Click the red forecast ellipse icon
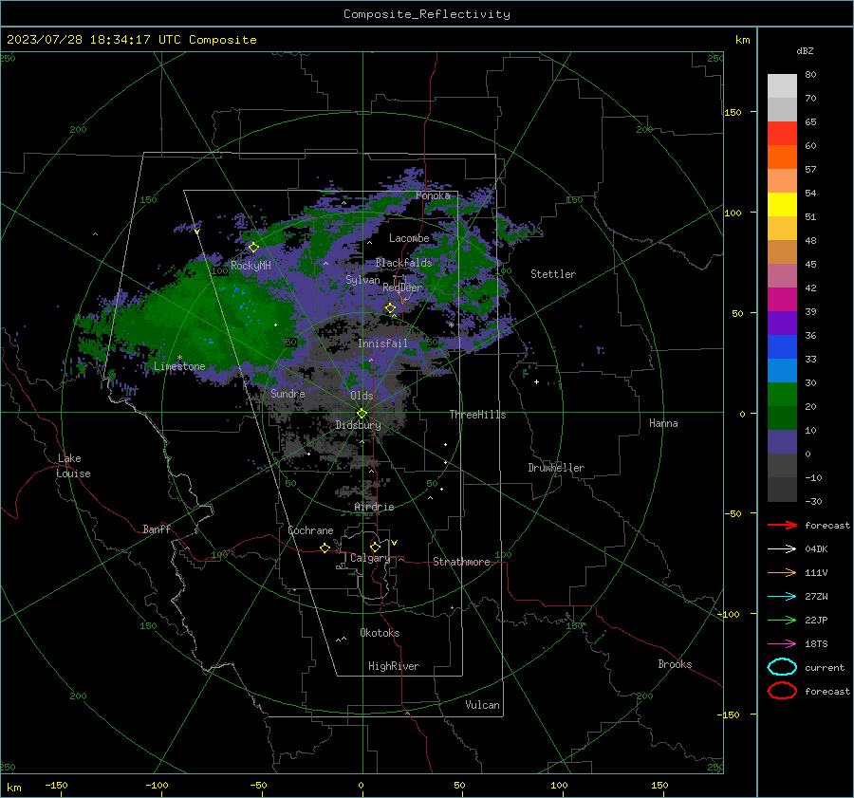The width and height of the screenshot is (854, 798). point(782,691)
